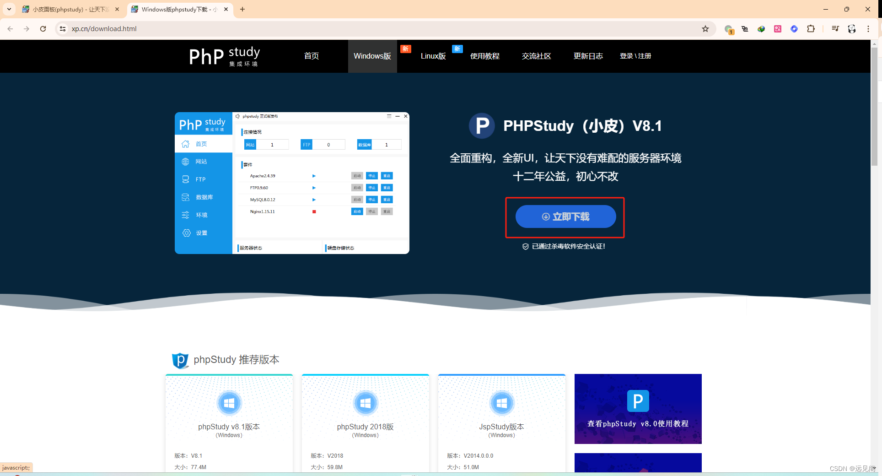Viewport: 882px width, 476px height.
Task: Click the black hand-drawn extension icon
Action: (x=745, y=29)
